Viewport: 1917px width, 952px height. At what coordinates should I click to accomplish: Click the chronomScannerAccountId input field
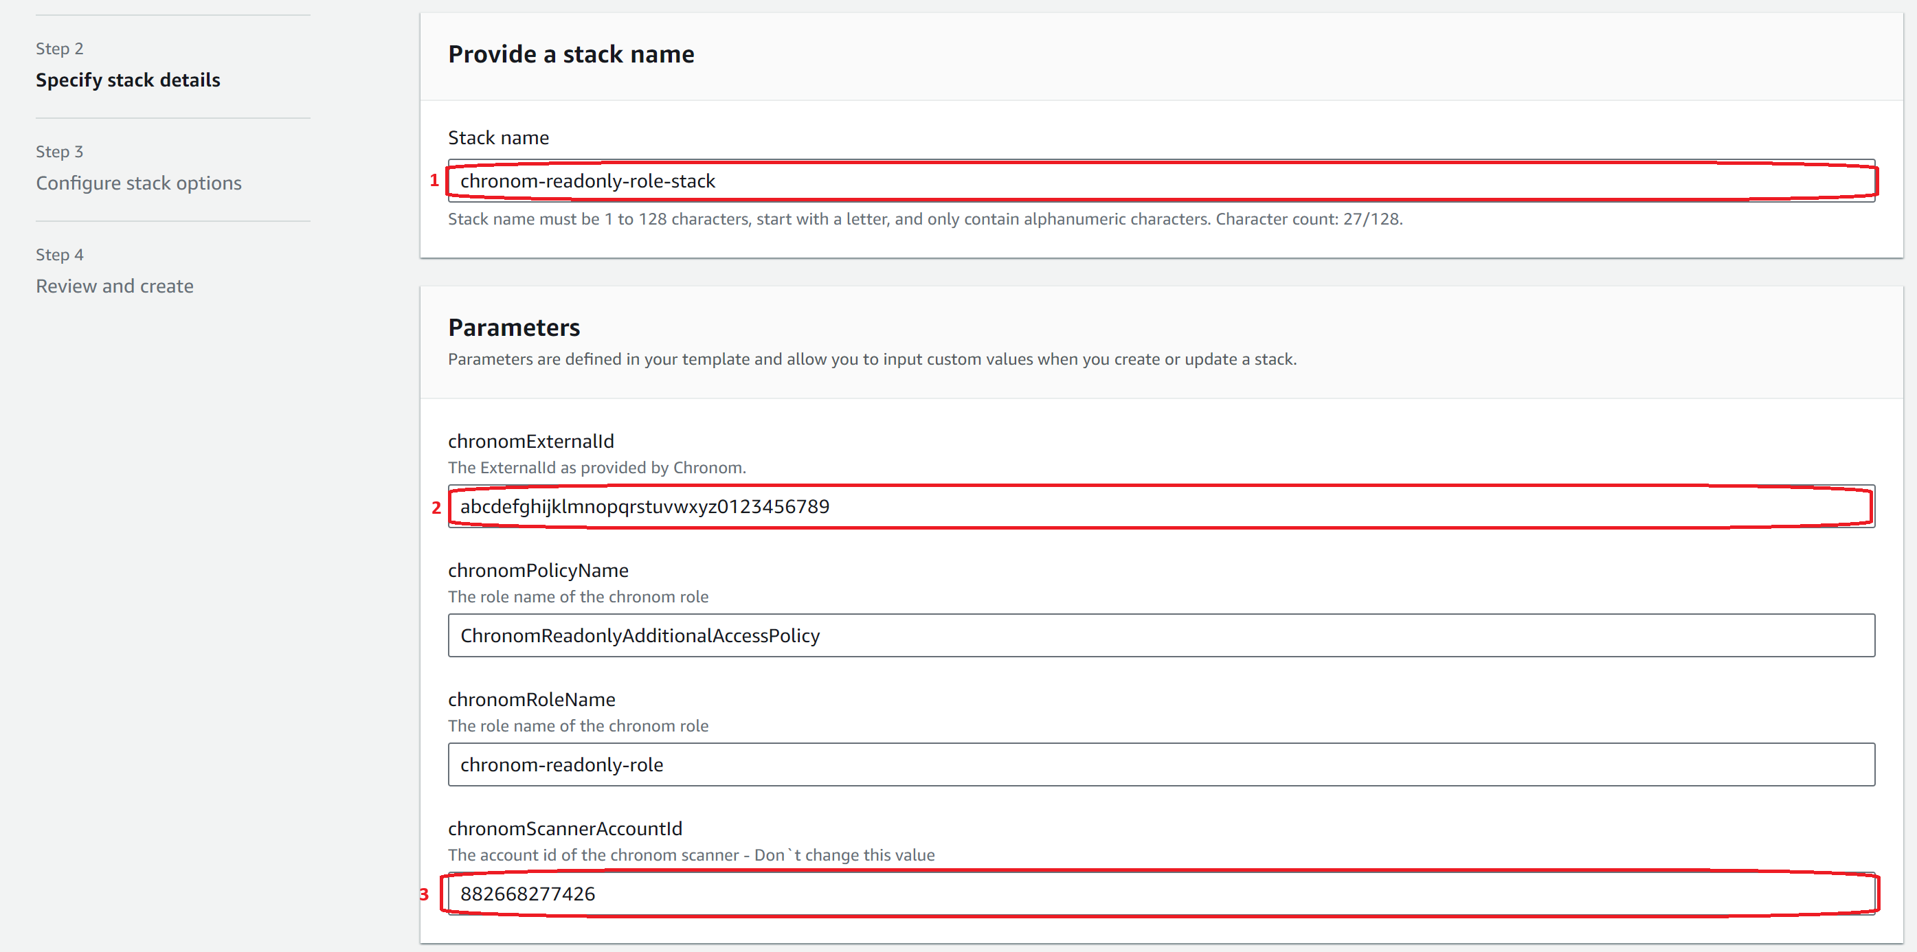(1161, 893)
